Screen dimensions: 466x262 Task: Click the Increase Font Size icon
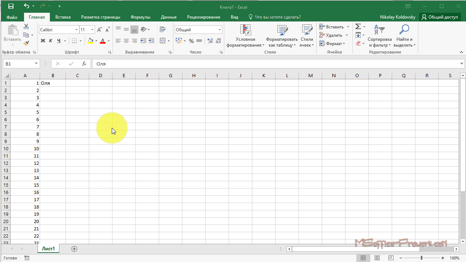(x=99, y=30)
